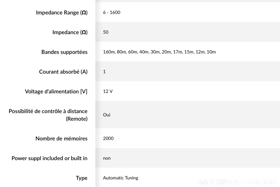Select the current value 1
Screen dimensions: 280x187
coord(104,72)
